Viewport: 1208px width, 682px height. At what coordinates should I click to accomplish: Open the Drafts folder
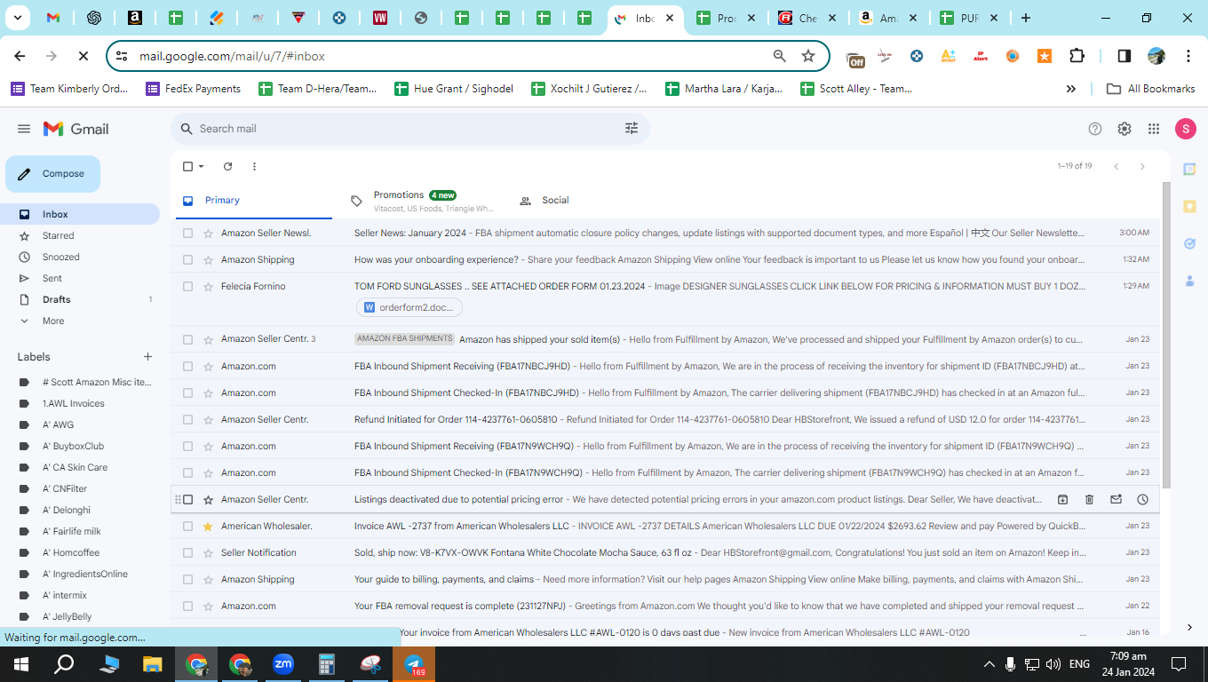(x=56, y=299)
